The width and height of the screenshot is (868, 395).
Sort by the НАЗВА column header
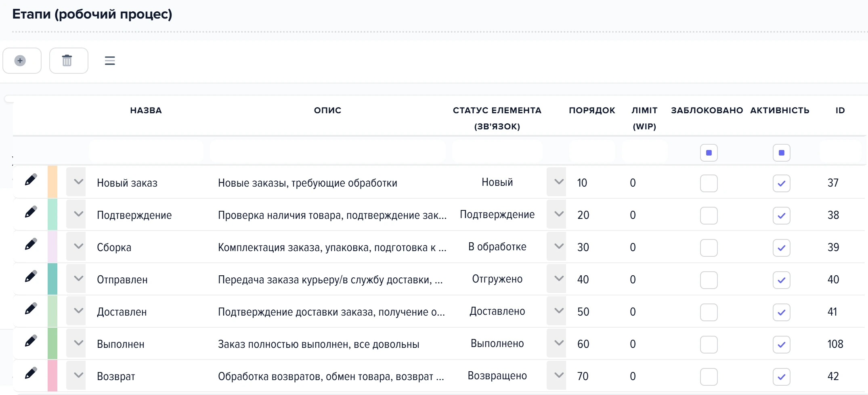tap(146, 110)
